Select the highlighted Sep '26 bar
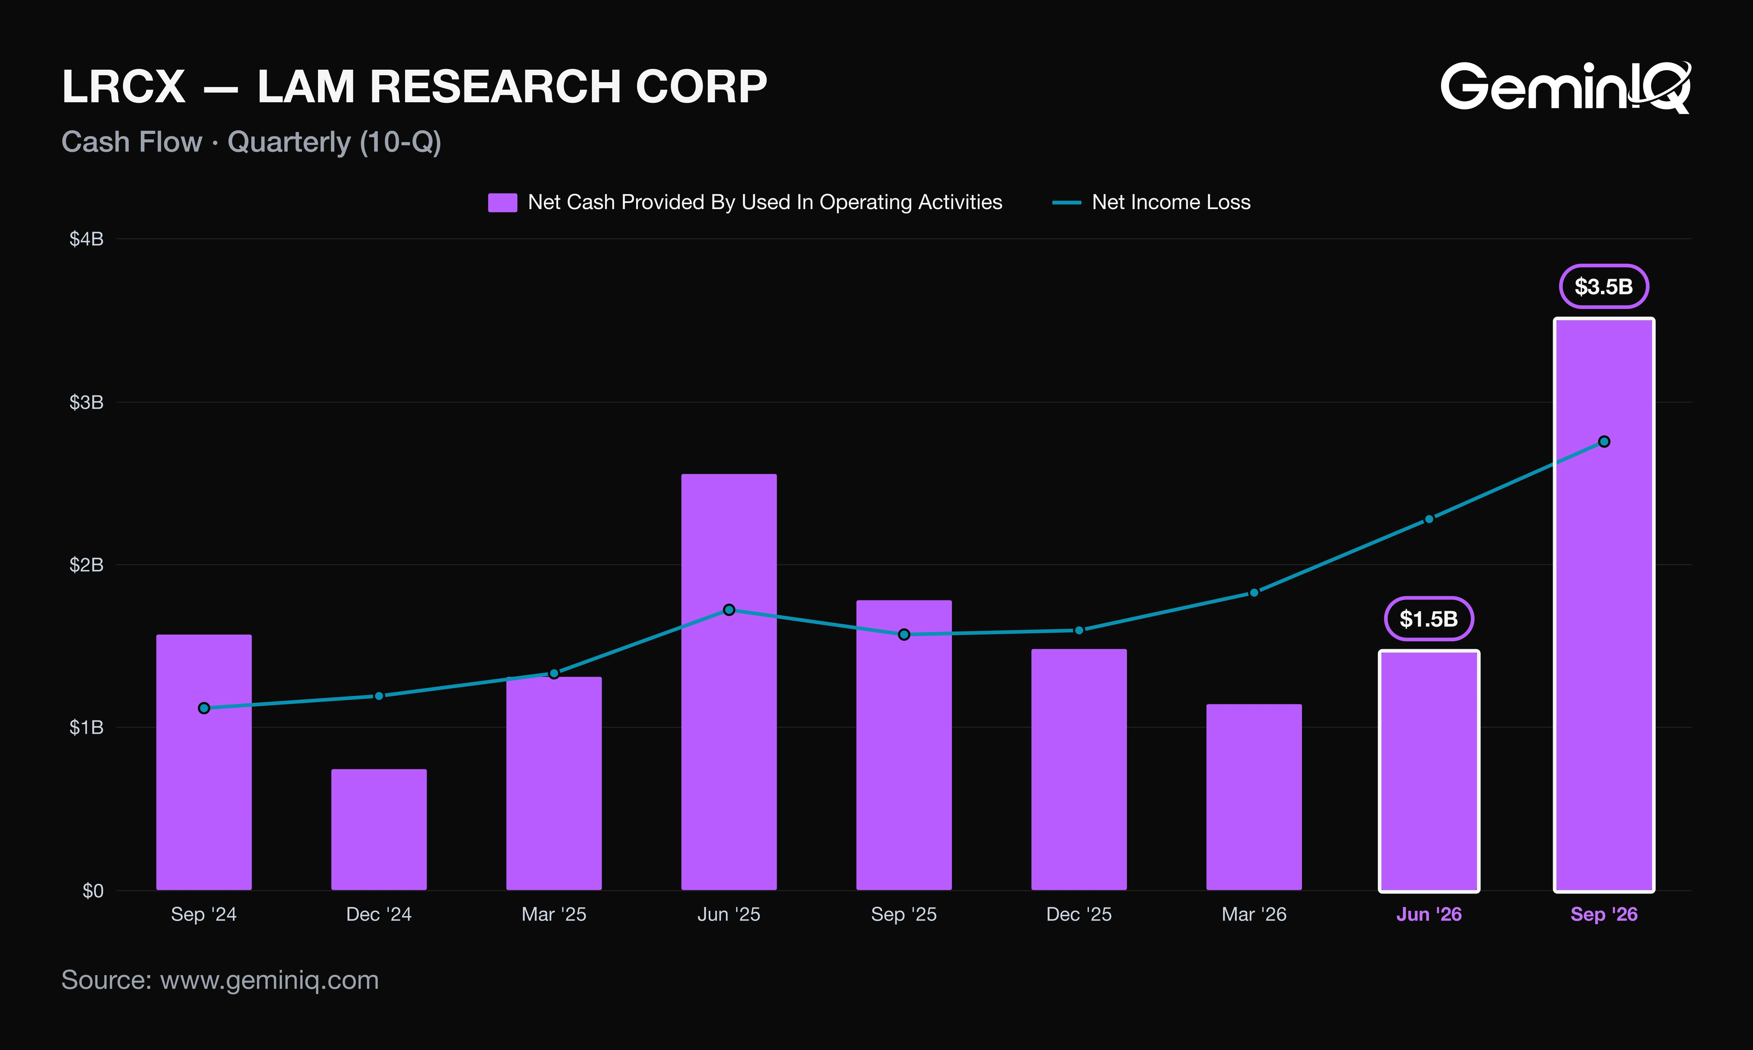1753x1050 pixels. click(x=1604, y=605)
